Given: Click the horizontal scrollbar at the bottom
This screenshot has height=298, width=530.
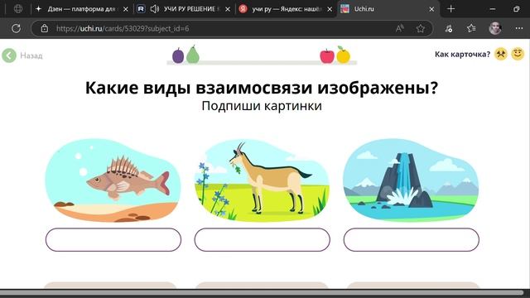Looking at the screenshot, I should [262, 292].
